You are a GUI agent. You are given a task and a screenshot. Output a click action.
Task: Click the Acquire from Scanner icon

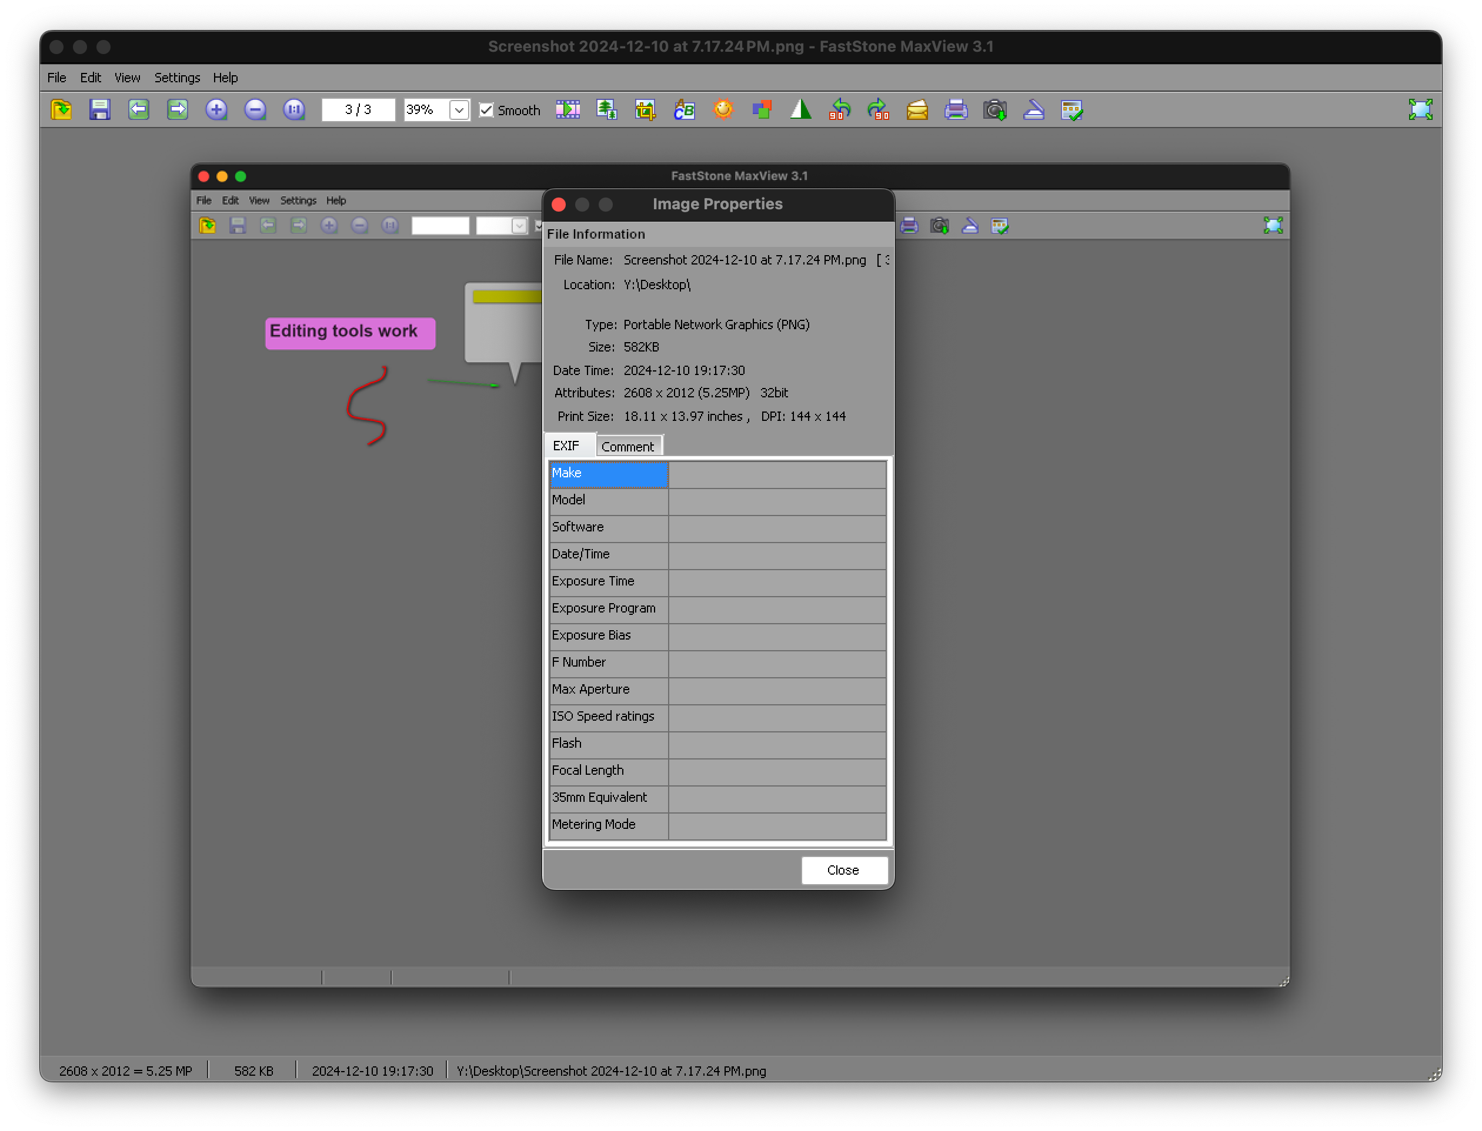click(1033, 109)
